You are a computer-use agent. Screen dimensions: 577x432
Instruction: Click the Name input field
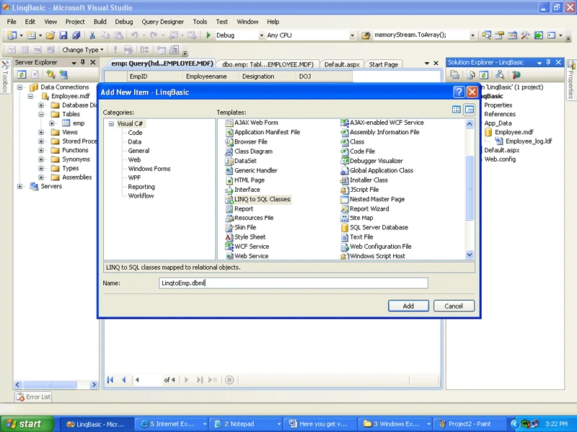(x=294, y=283)
